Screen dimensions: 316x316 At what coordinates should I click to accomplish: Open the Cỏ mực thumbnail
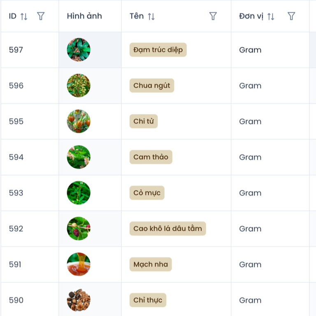(x=79, y=193)
